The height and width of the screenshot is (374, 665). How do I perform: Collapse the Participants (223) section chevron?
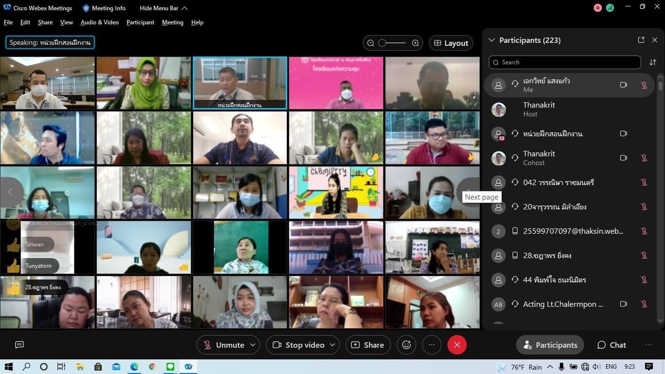pos(491,40)
